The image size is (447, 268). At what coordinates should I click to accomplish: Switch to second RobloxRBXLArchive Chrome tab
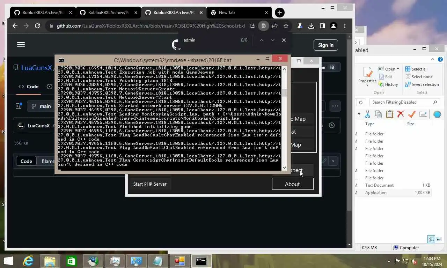coord(108,13)
